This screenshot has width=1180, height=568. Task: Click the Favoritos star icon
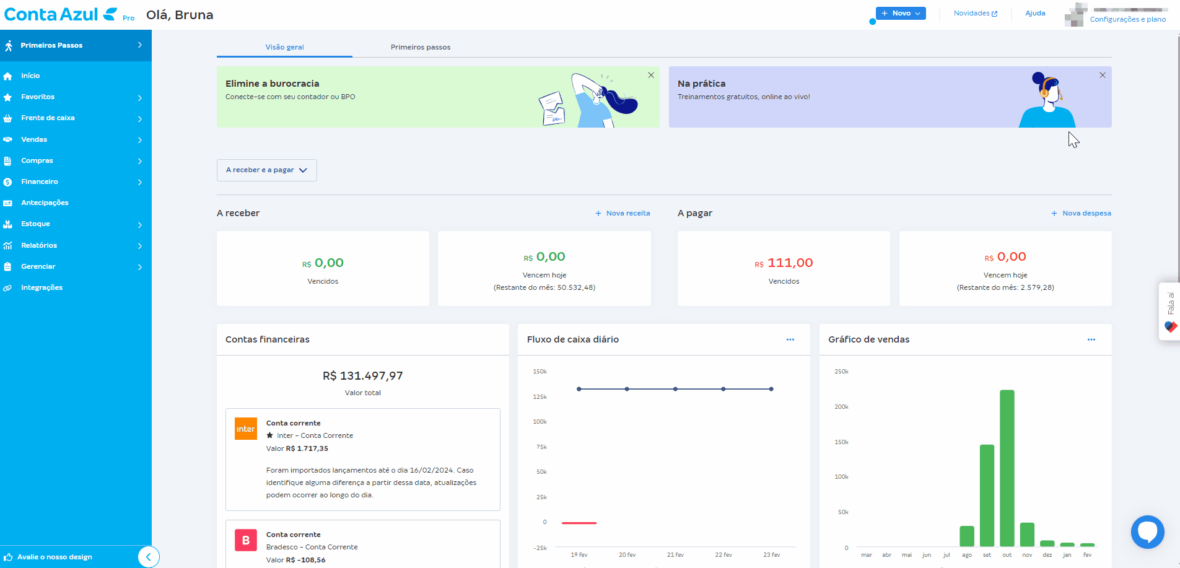coord(8,97)
